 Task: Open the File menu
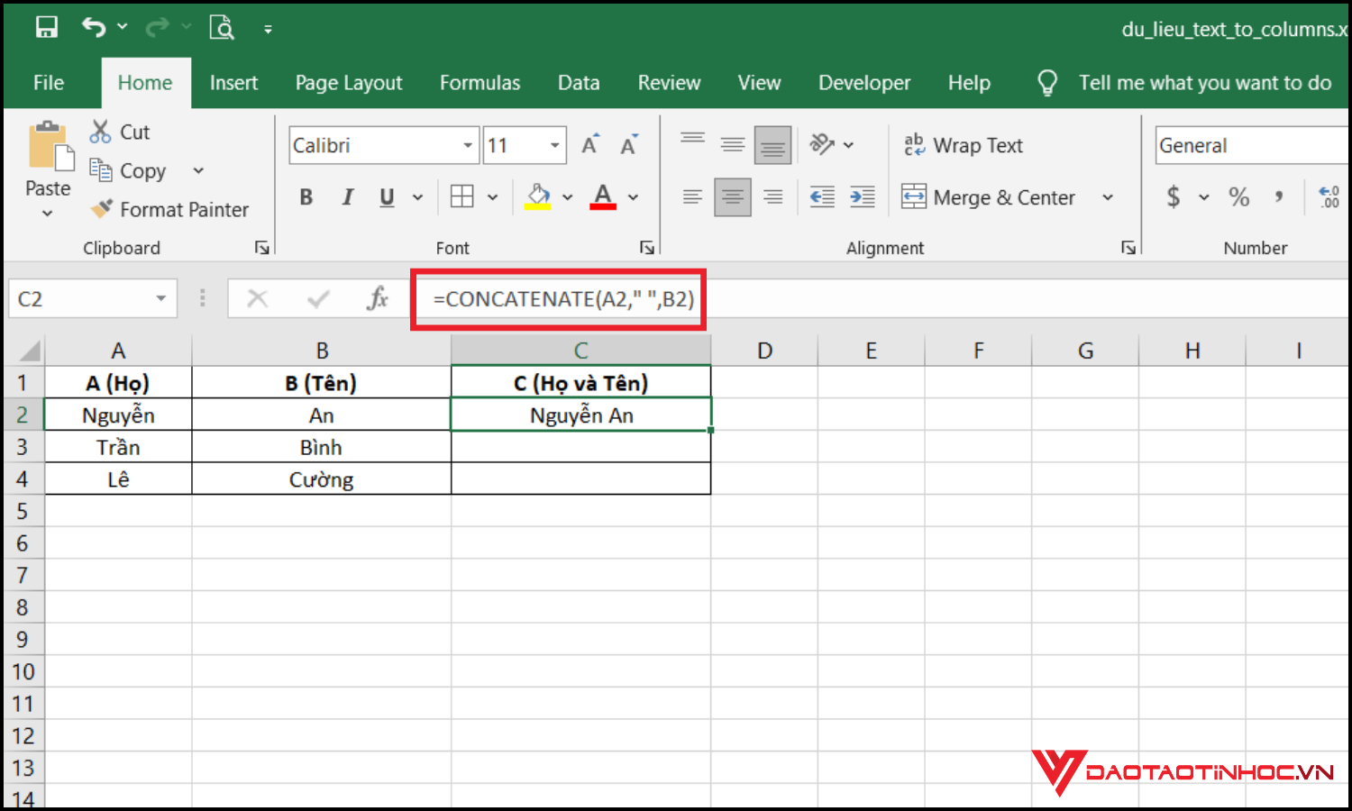pos(49,83)
